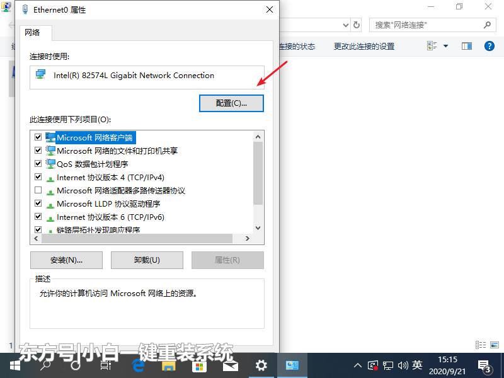Viewport: 504px width, 378px height.
Task: Click the greyed-out 属性(R) button
Action: point(227,260)
